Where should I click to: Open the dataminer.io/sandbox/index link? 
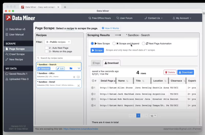(81, 129)
